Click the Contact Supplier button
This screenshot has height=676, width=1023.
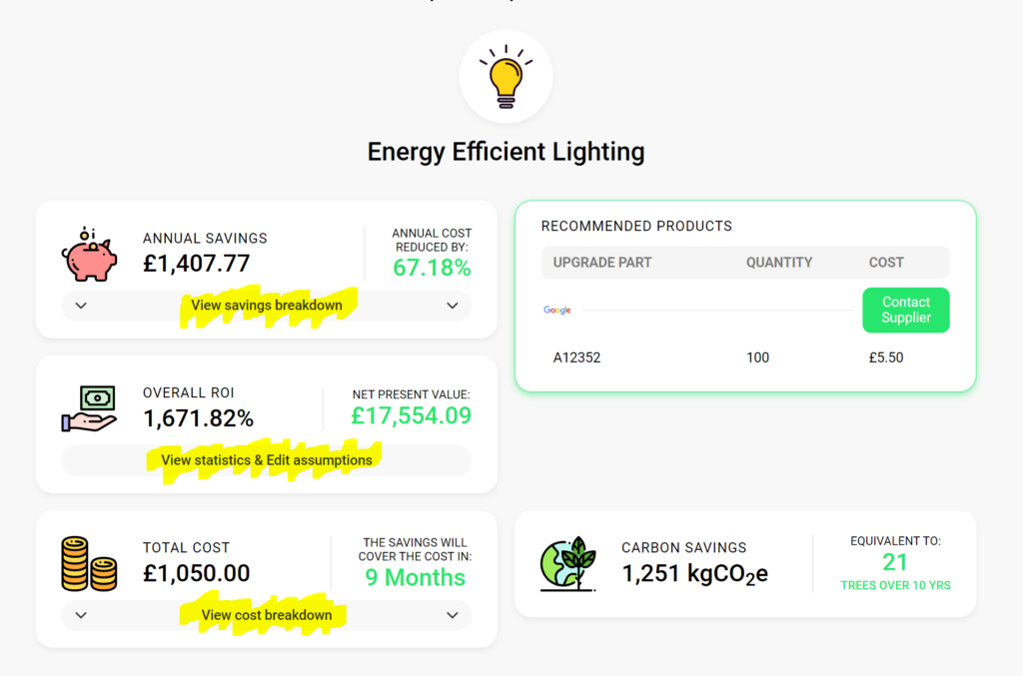(x=905, y=311)
